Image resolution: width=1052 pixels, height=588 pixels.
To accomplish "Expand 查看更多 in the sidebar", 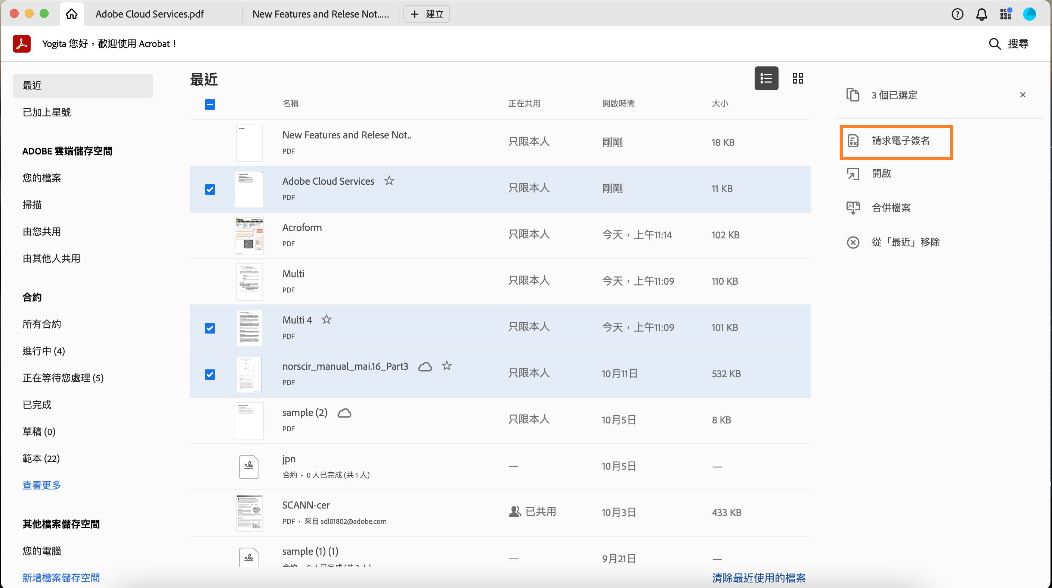I will (x=42, y=485).
